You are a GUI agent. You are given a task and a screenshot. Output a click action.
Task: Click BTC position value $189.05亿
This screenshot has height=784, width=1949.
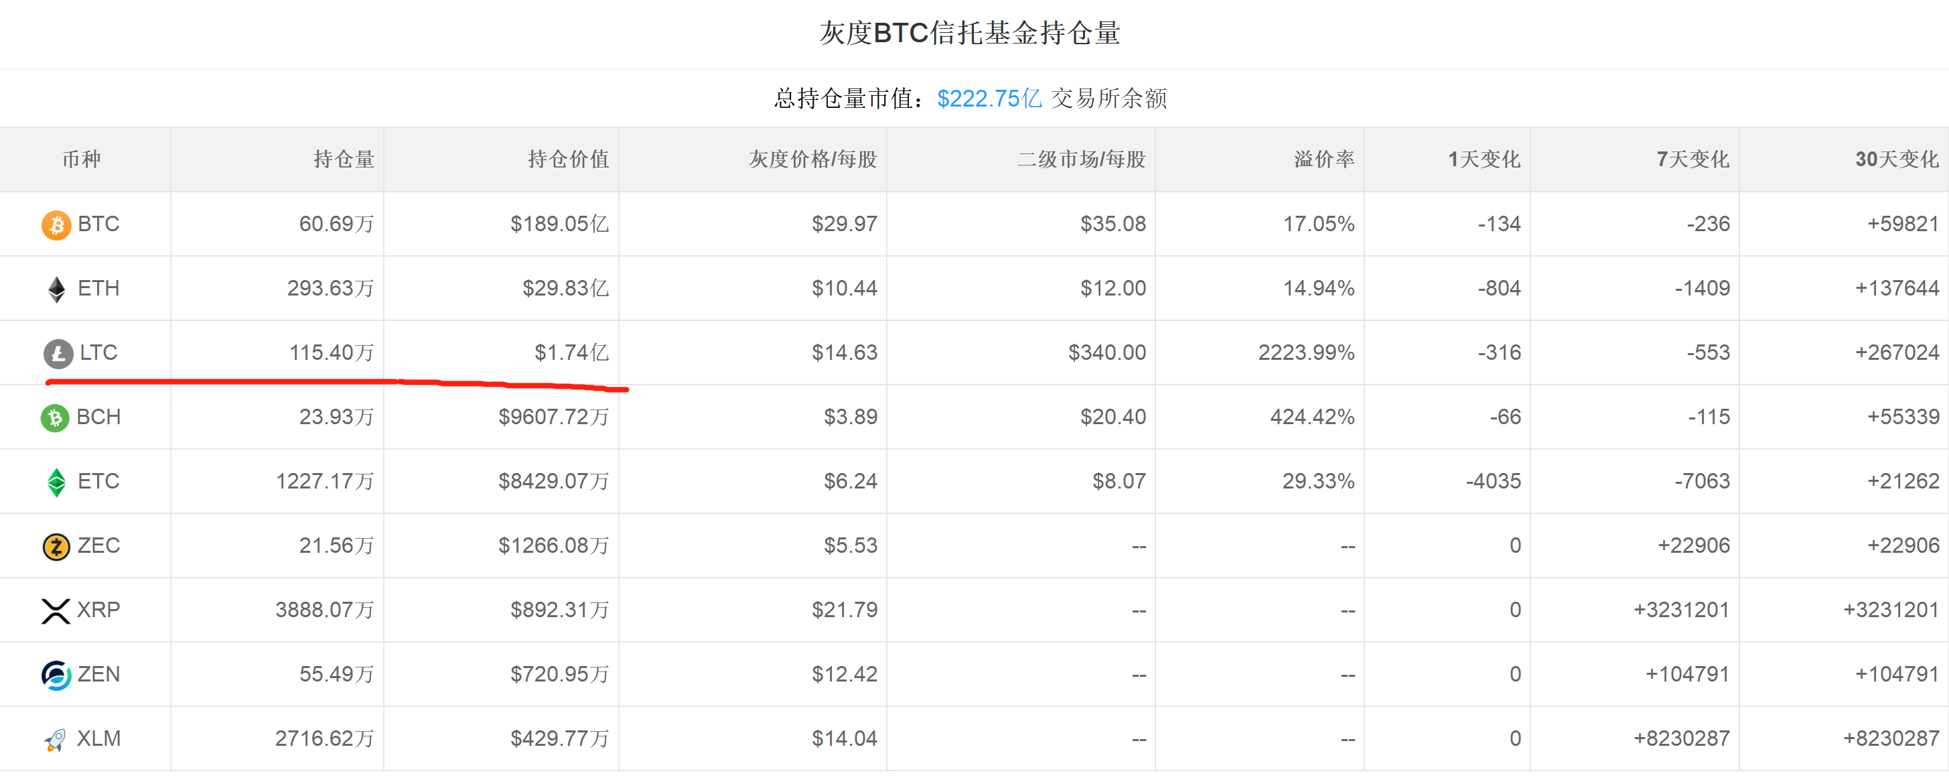(x=560, y=224)
